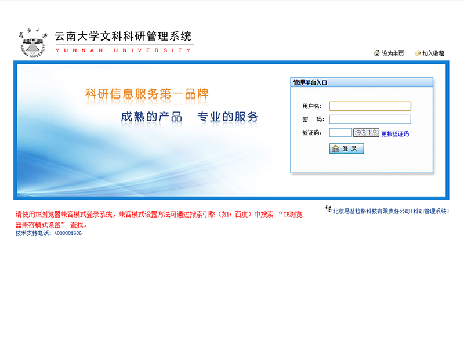This screenshot has height=348, width=464.
Task: Click the 加入收藏 text link
Action: tap(433, 54)
